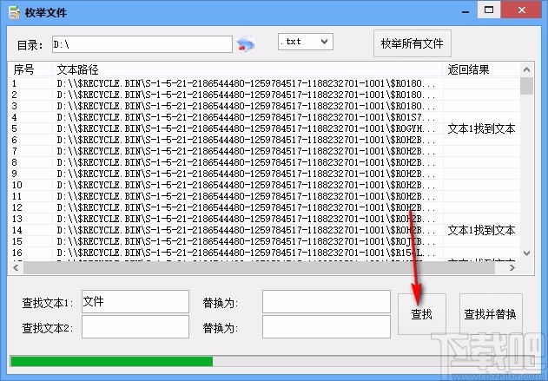This screenshot has height=381, width=548.
Task: Click the browse folder icon beside directory field
Action: 246,45
